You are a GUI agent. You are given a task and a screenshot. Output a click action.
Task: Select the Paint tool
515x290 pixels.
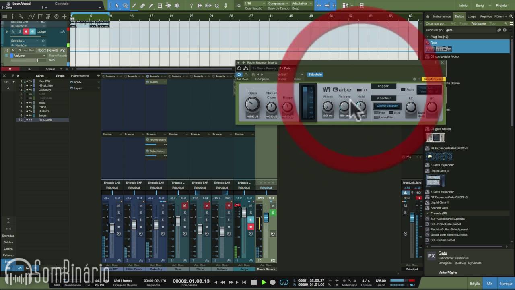[x=151, y=6]
